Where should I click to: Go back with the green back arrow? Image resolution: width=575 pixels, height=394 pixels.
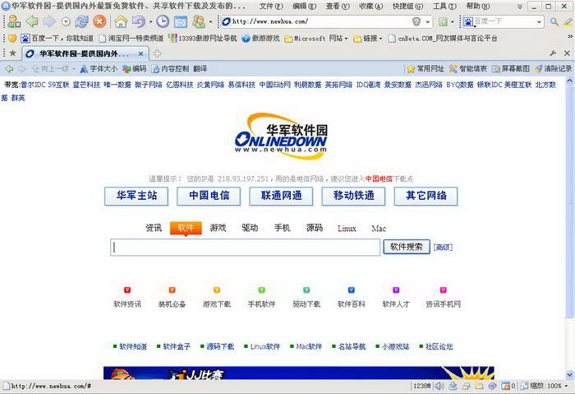tap(32, 21)
